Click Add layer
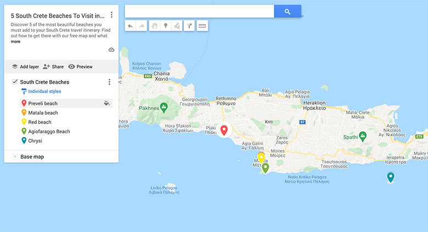 (25, 66)
